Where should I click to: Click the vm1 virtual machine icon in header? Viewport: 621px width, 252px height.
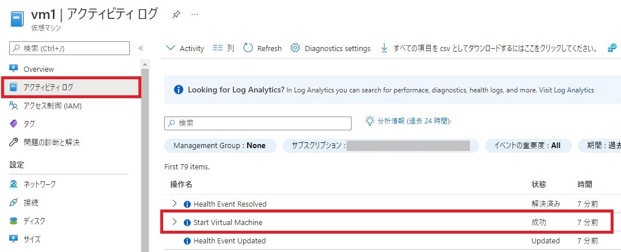click(x=17, y=20)
